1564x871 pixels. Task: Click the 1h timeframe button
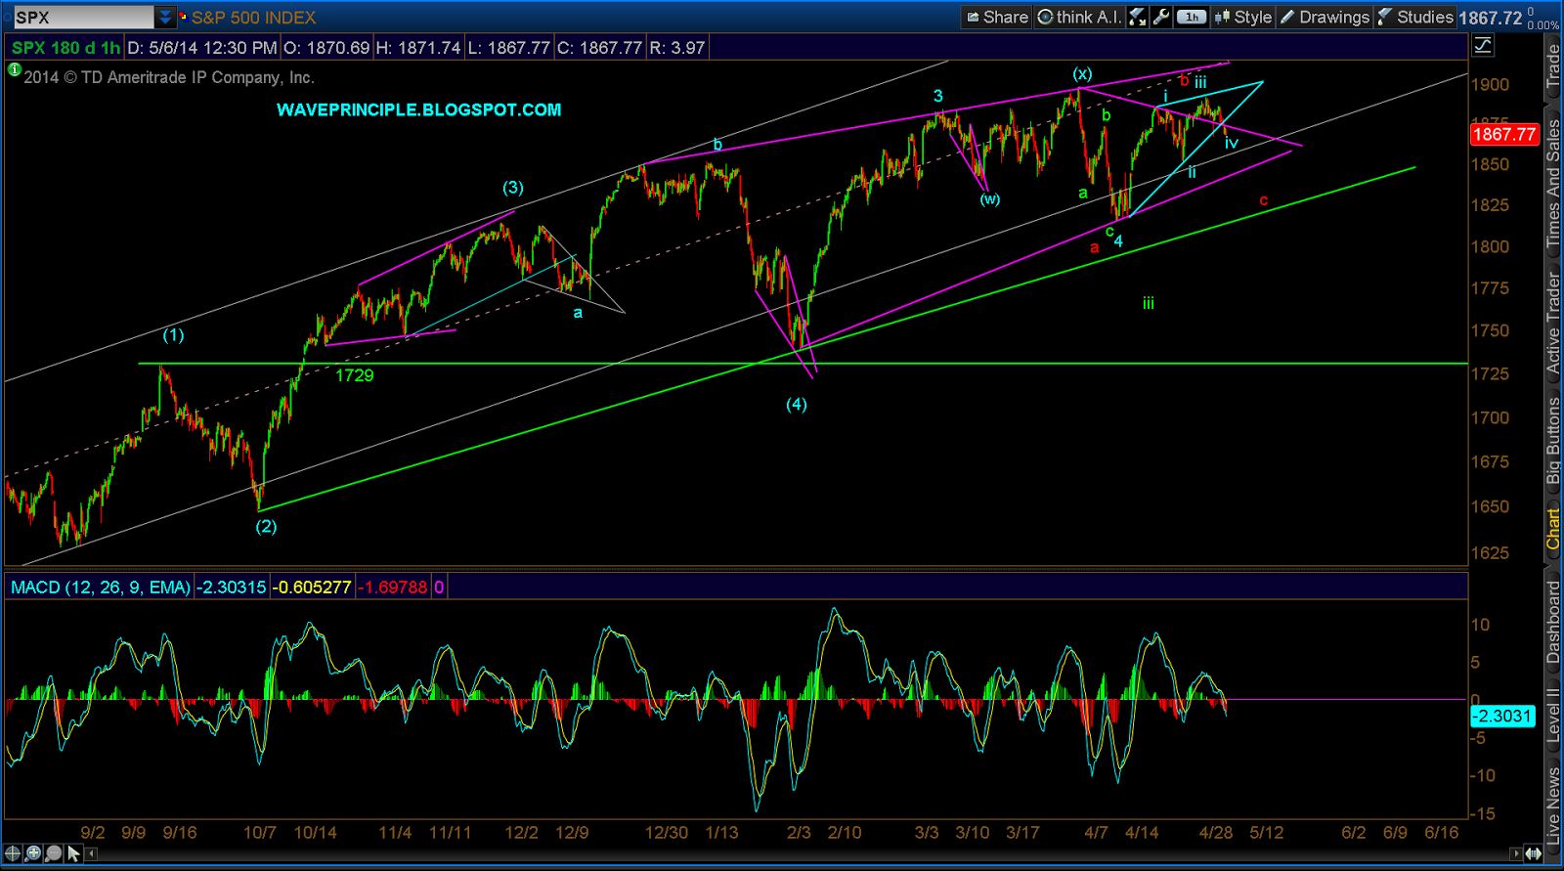coord(1192,17)
